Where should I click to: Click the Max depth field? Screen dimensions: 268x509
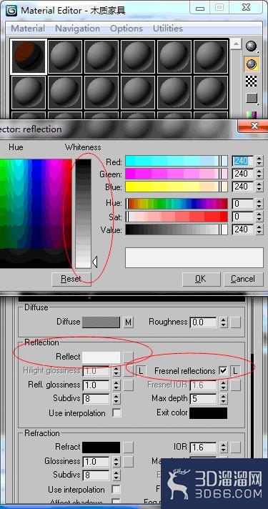pos(204,399)
